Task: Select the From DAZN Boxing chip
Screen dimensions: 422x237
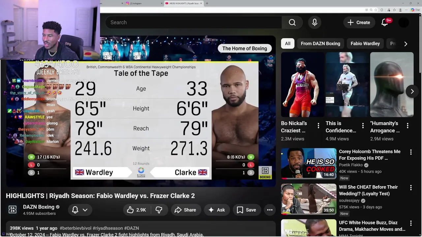Action: pyautogui.click(x=320, y=43)
